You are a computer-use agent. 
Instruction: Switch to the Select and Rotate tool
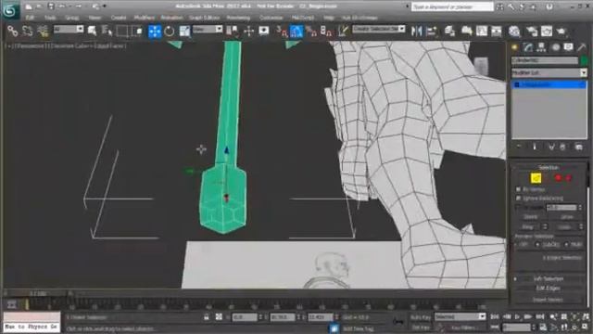(170, 31)
